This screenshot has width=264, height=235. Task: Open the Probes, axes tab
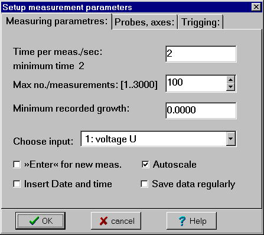(x=145, y=22)
